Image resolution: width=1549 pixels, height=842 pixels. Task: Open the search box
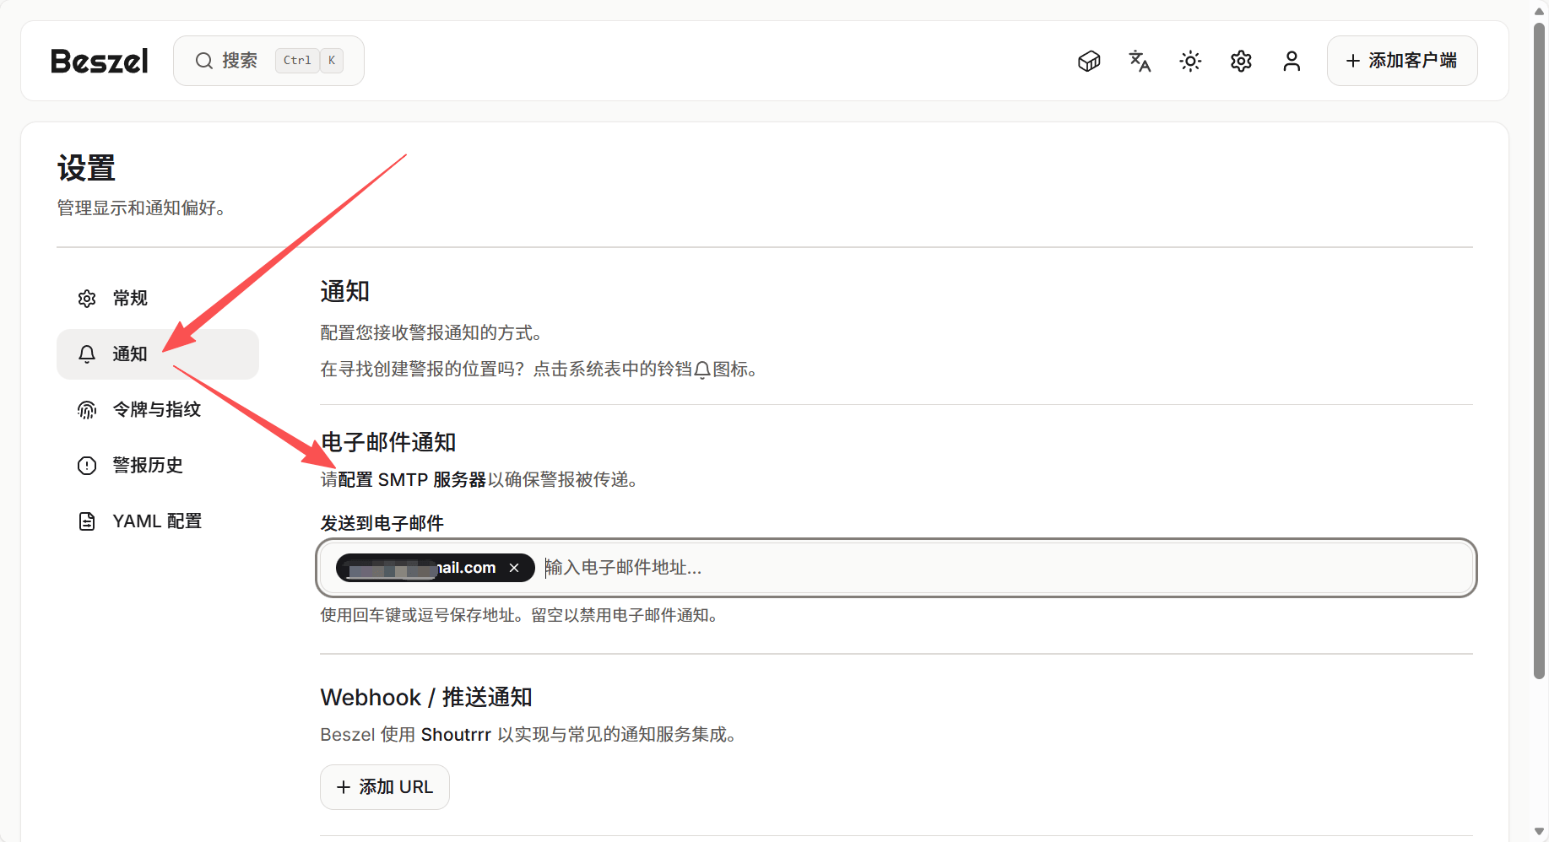point(268,61)
